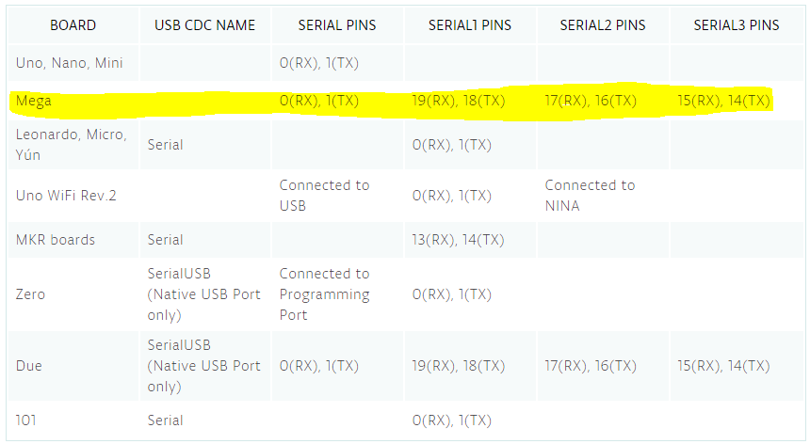Screen dimensions: 810x444
Task: Click the BOARD column header
Action: tap(73, 25)
